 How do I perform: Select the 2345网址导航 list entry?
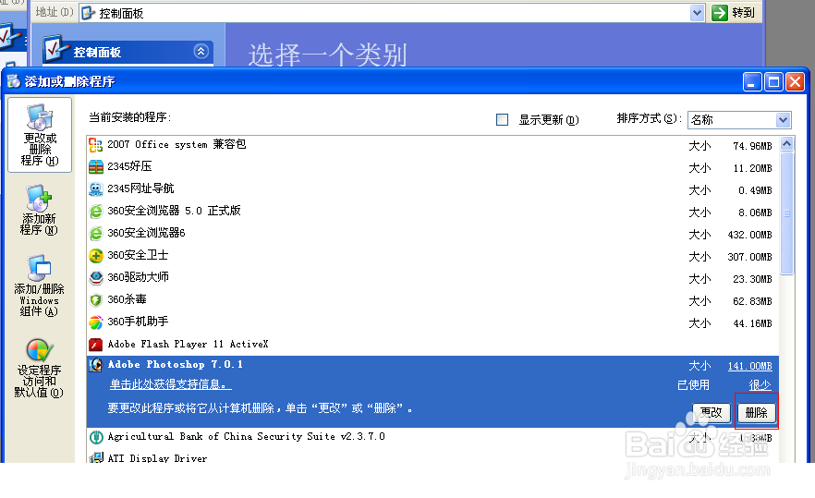click(432, 189)
